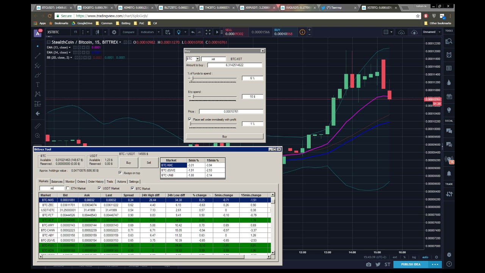485x273 pixels.
Task: Select the text annotation tool
Action: click(38, 84)
